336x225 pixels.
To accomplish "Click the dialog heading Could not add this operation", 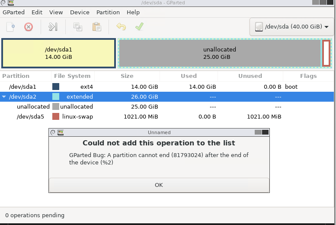I will (159, 143).
